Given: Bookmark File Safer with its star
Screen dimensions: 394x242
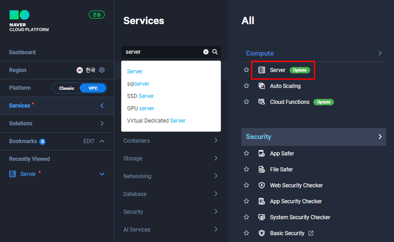Looking at the screenshot, I should pos(246,170).
